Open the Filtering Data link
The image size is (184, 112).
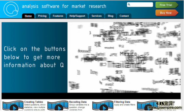pyautogui.click(x=122, y=102)
